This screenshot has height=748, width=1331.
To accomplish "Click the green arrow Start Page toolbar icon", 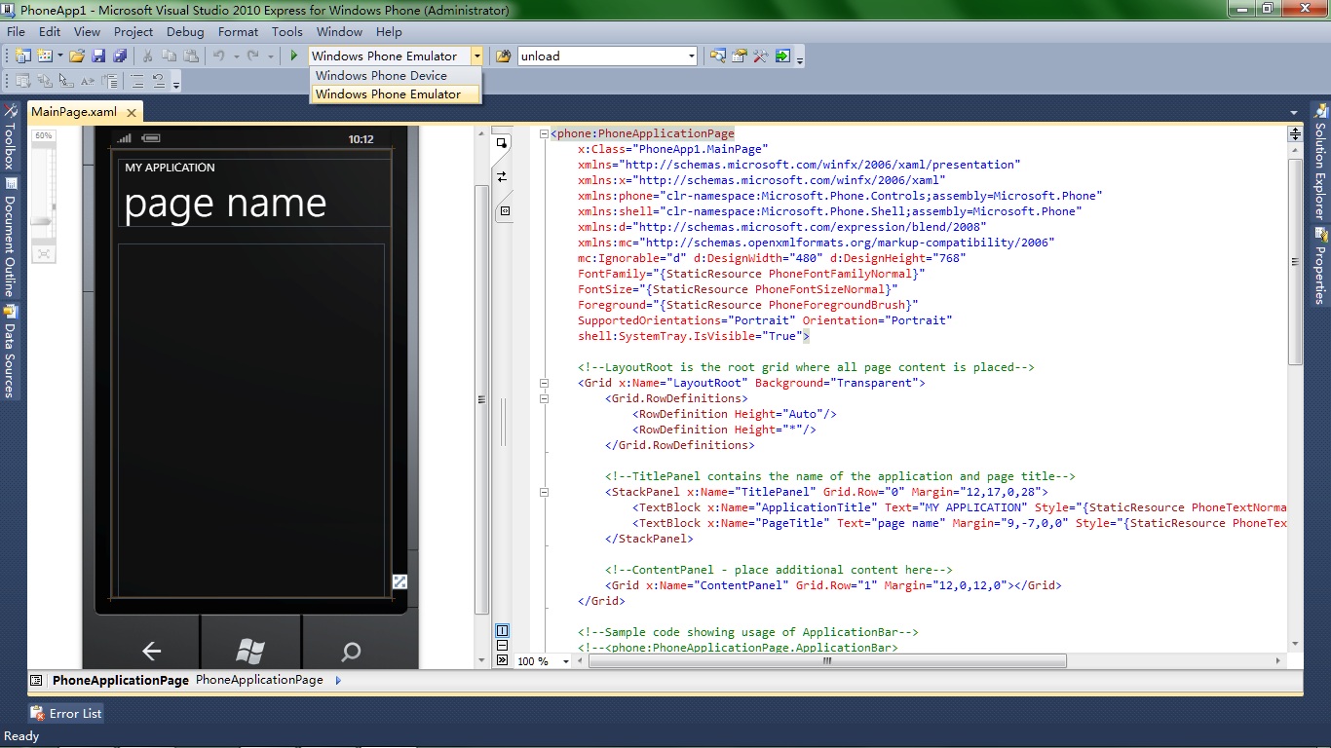I will click(781, 56).
